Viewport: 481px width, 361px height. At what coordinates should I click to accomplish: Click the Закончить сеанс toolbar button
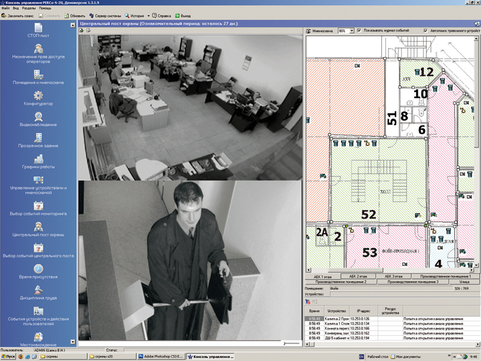coord(17,16)
